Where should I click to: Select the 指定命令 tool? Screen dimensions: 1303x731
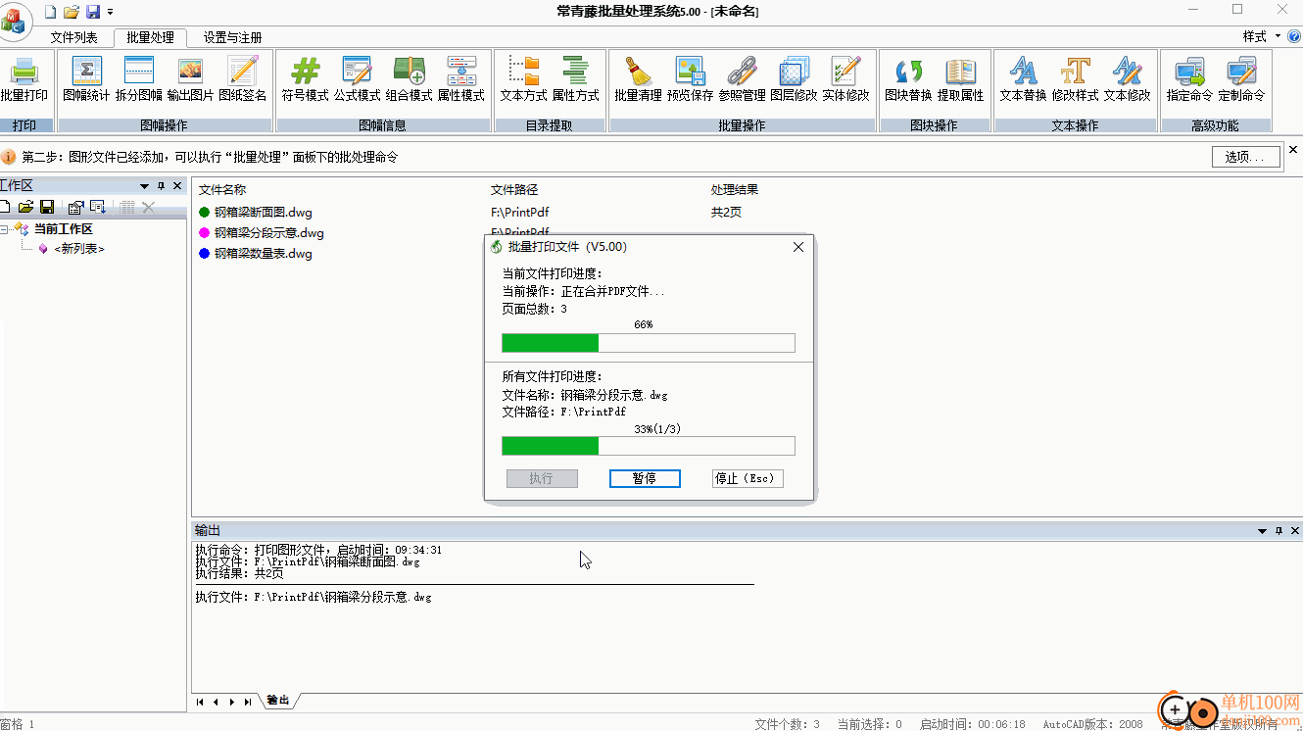pyautogui.click(x=1189, y=79)
